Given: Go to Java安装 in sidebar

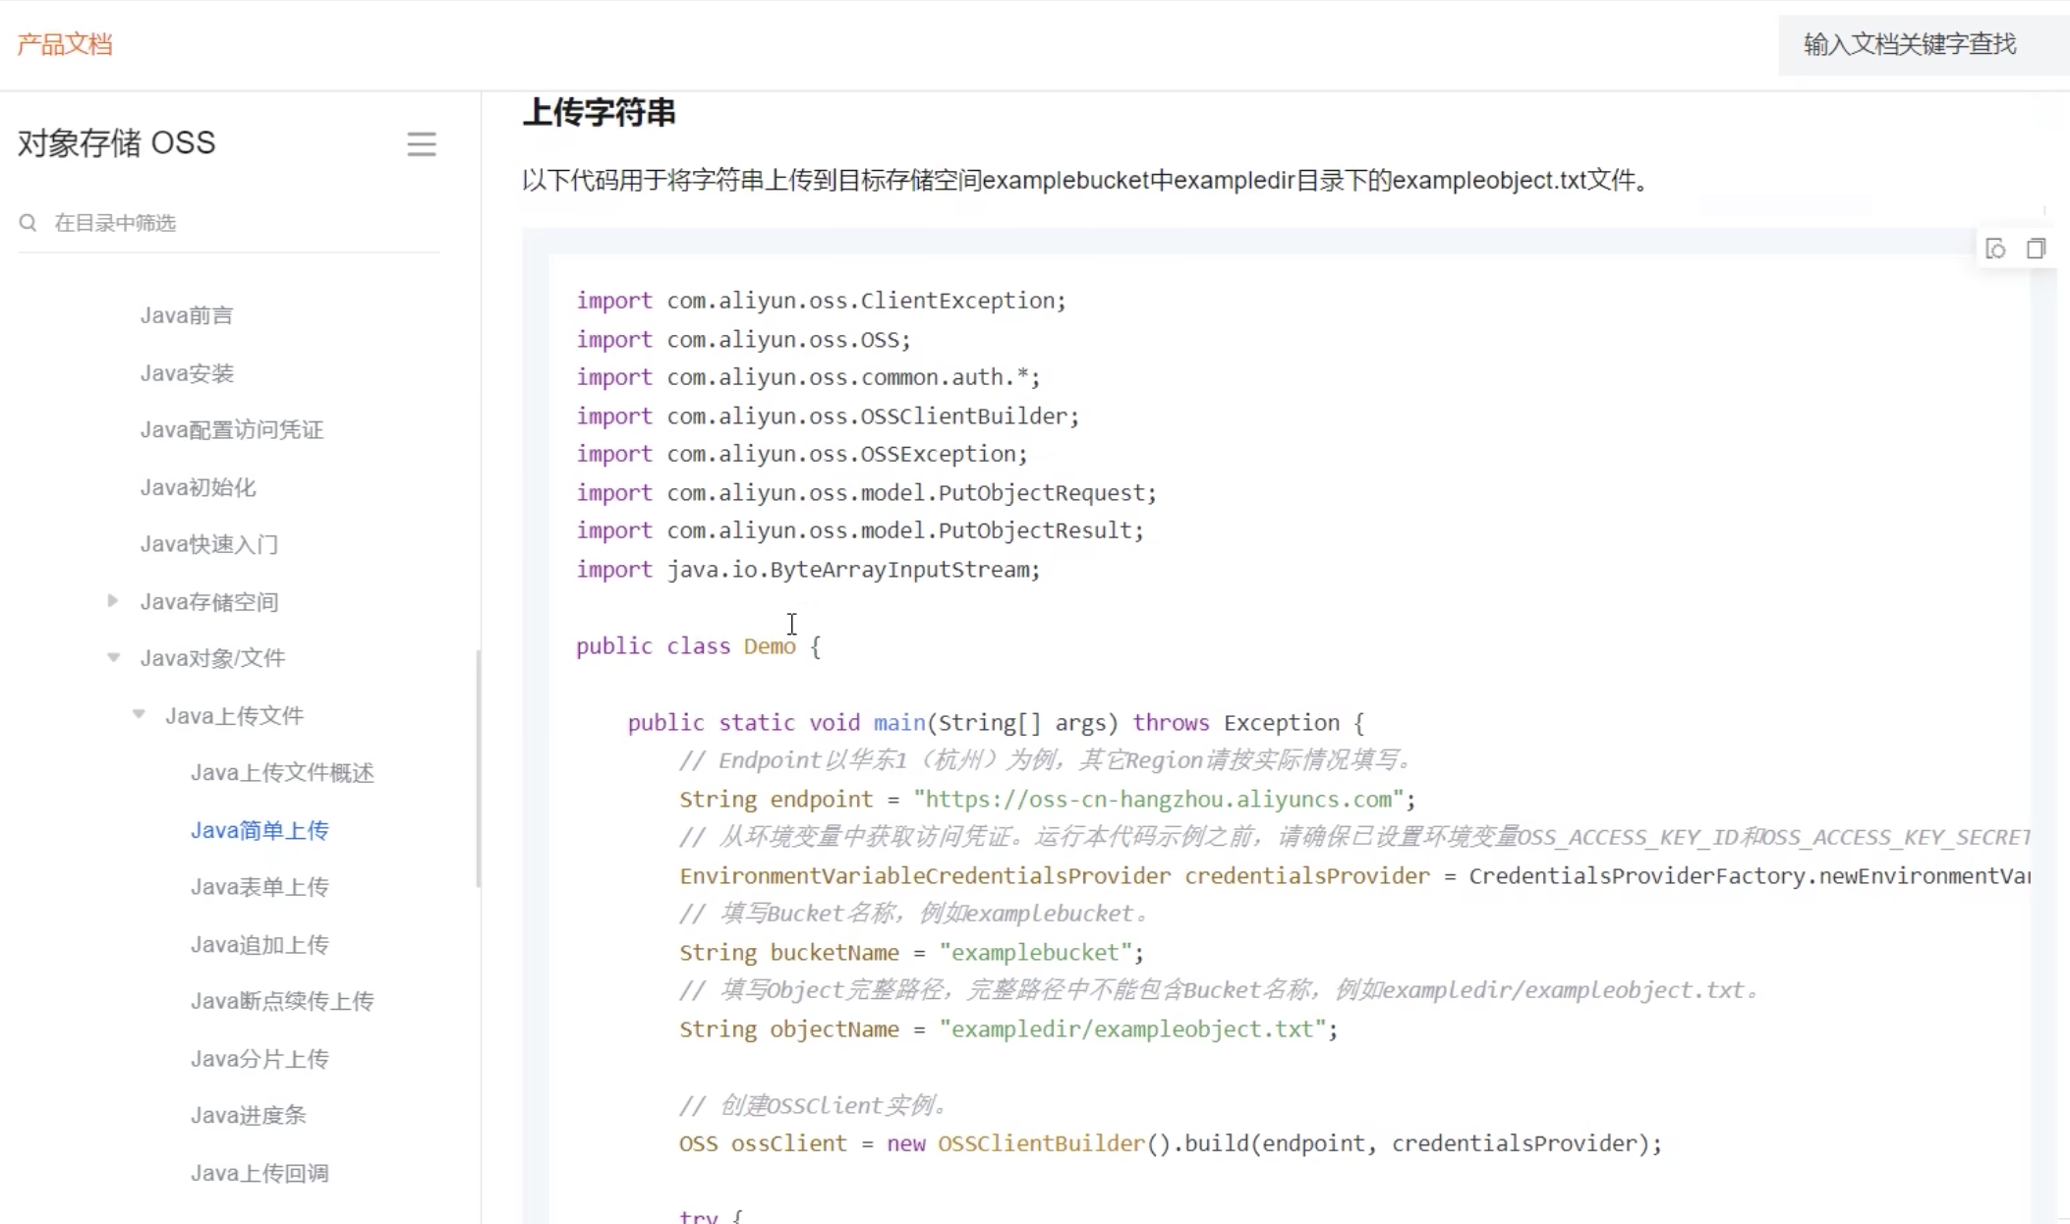Looking at the screenshot, I should point(187,373).
